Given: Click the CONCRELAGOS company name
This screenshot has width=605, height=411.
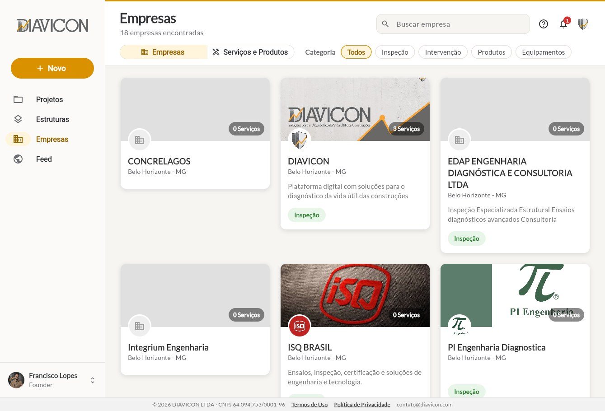Looking at the screenshot, I should (159, 161).
